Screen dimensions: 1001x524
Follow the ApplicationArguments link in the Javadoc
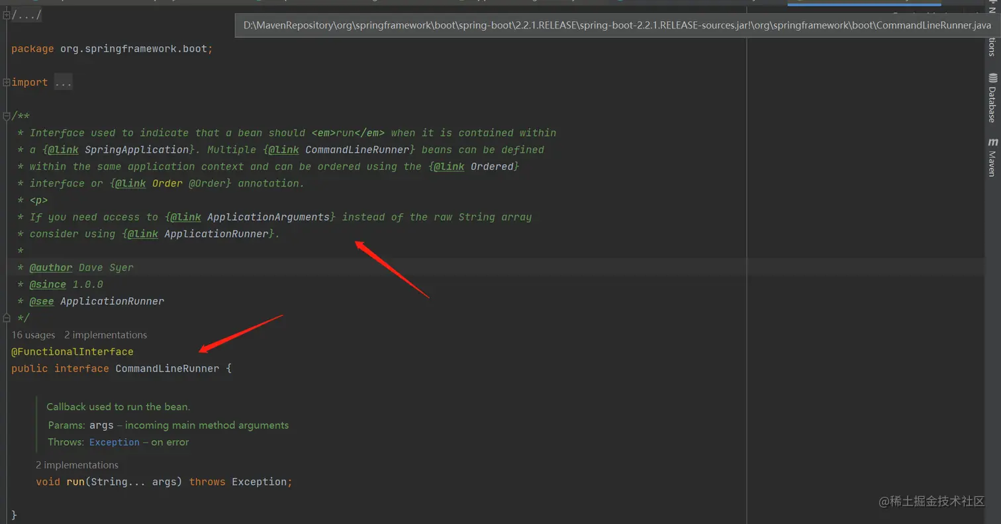268,217
